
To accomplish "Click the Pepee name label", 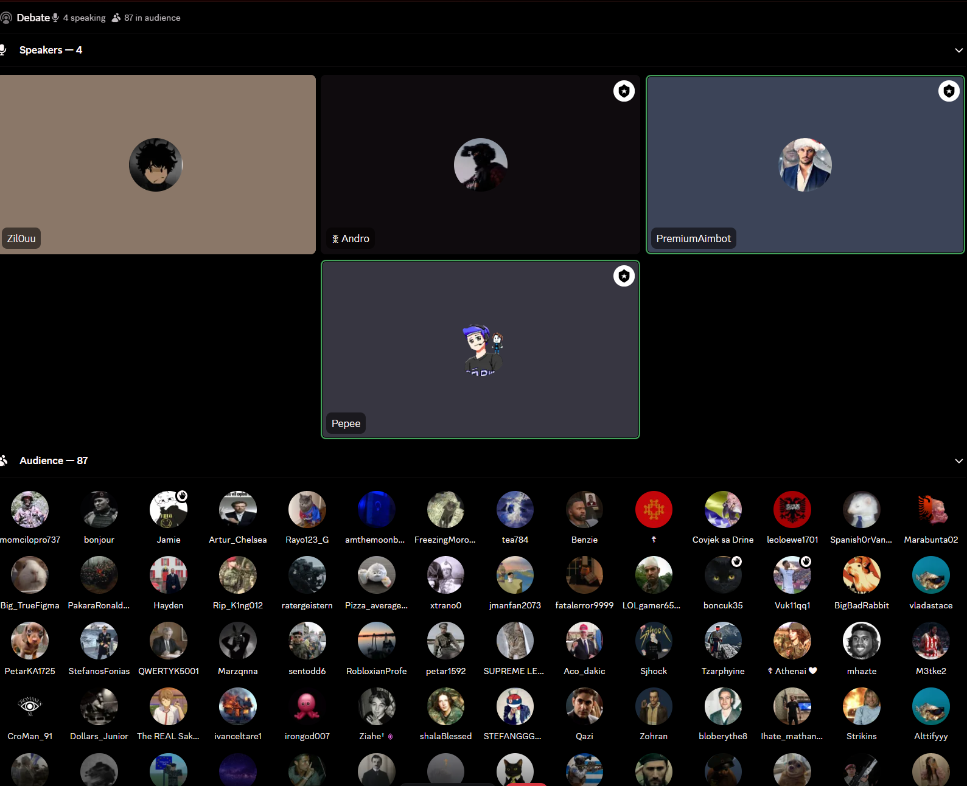I will pyautogui.click(x=346, y=423).
